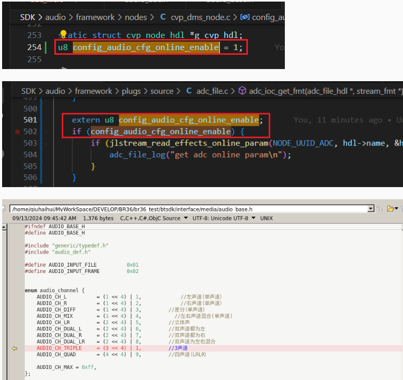Image resolution: width=403 pixels, height=380 pixels.
Task: Click the lightbulb quick-fix icon on line 253
Action: [x=63, y=34]
